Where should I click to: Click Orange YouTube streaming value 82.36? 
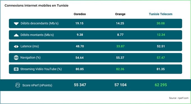tap(120, 69)
